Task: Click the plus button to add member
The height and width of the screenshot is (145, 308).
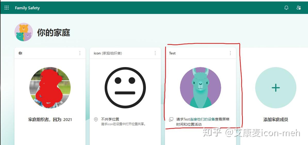Action: coord(276,87)
